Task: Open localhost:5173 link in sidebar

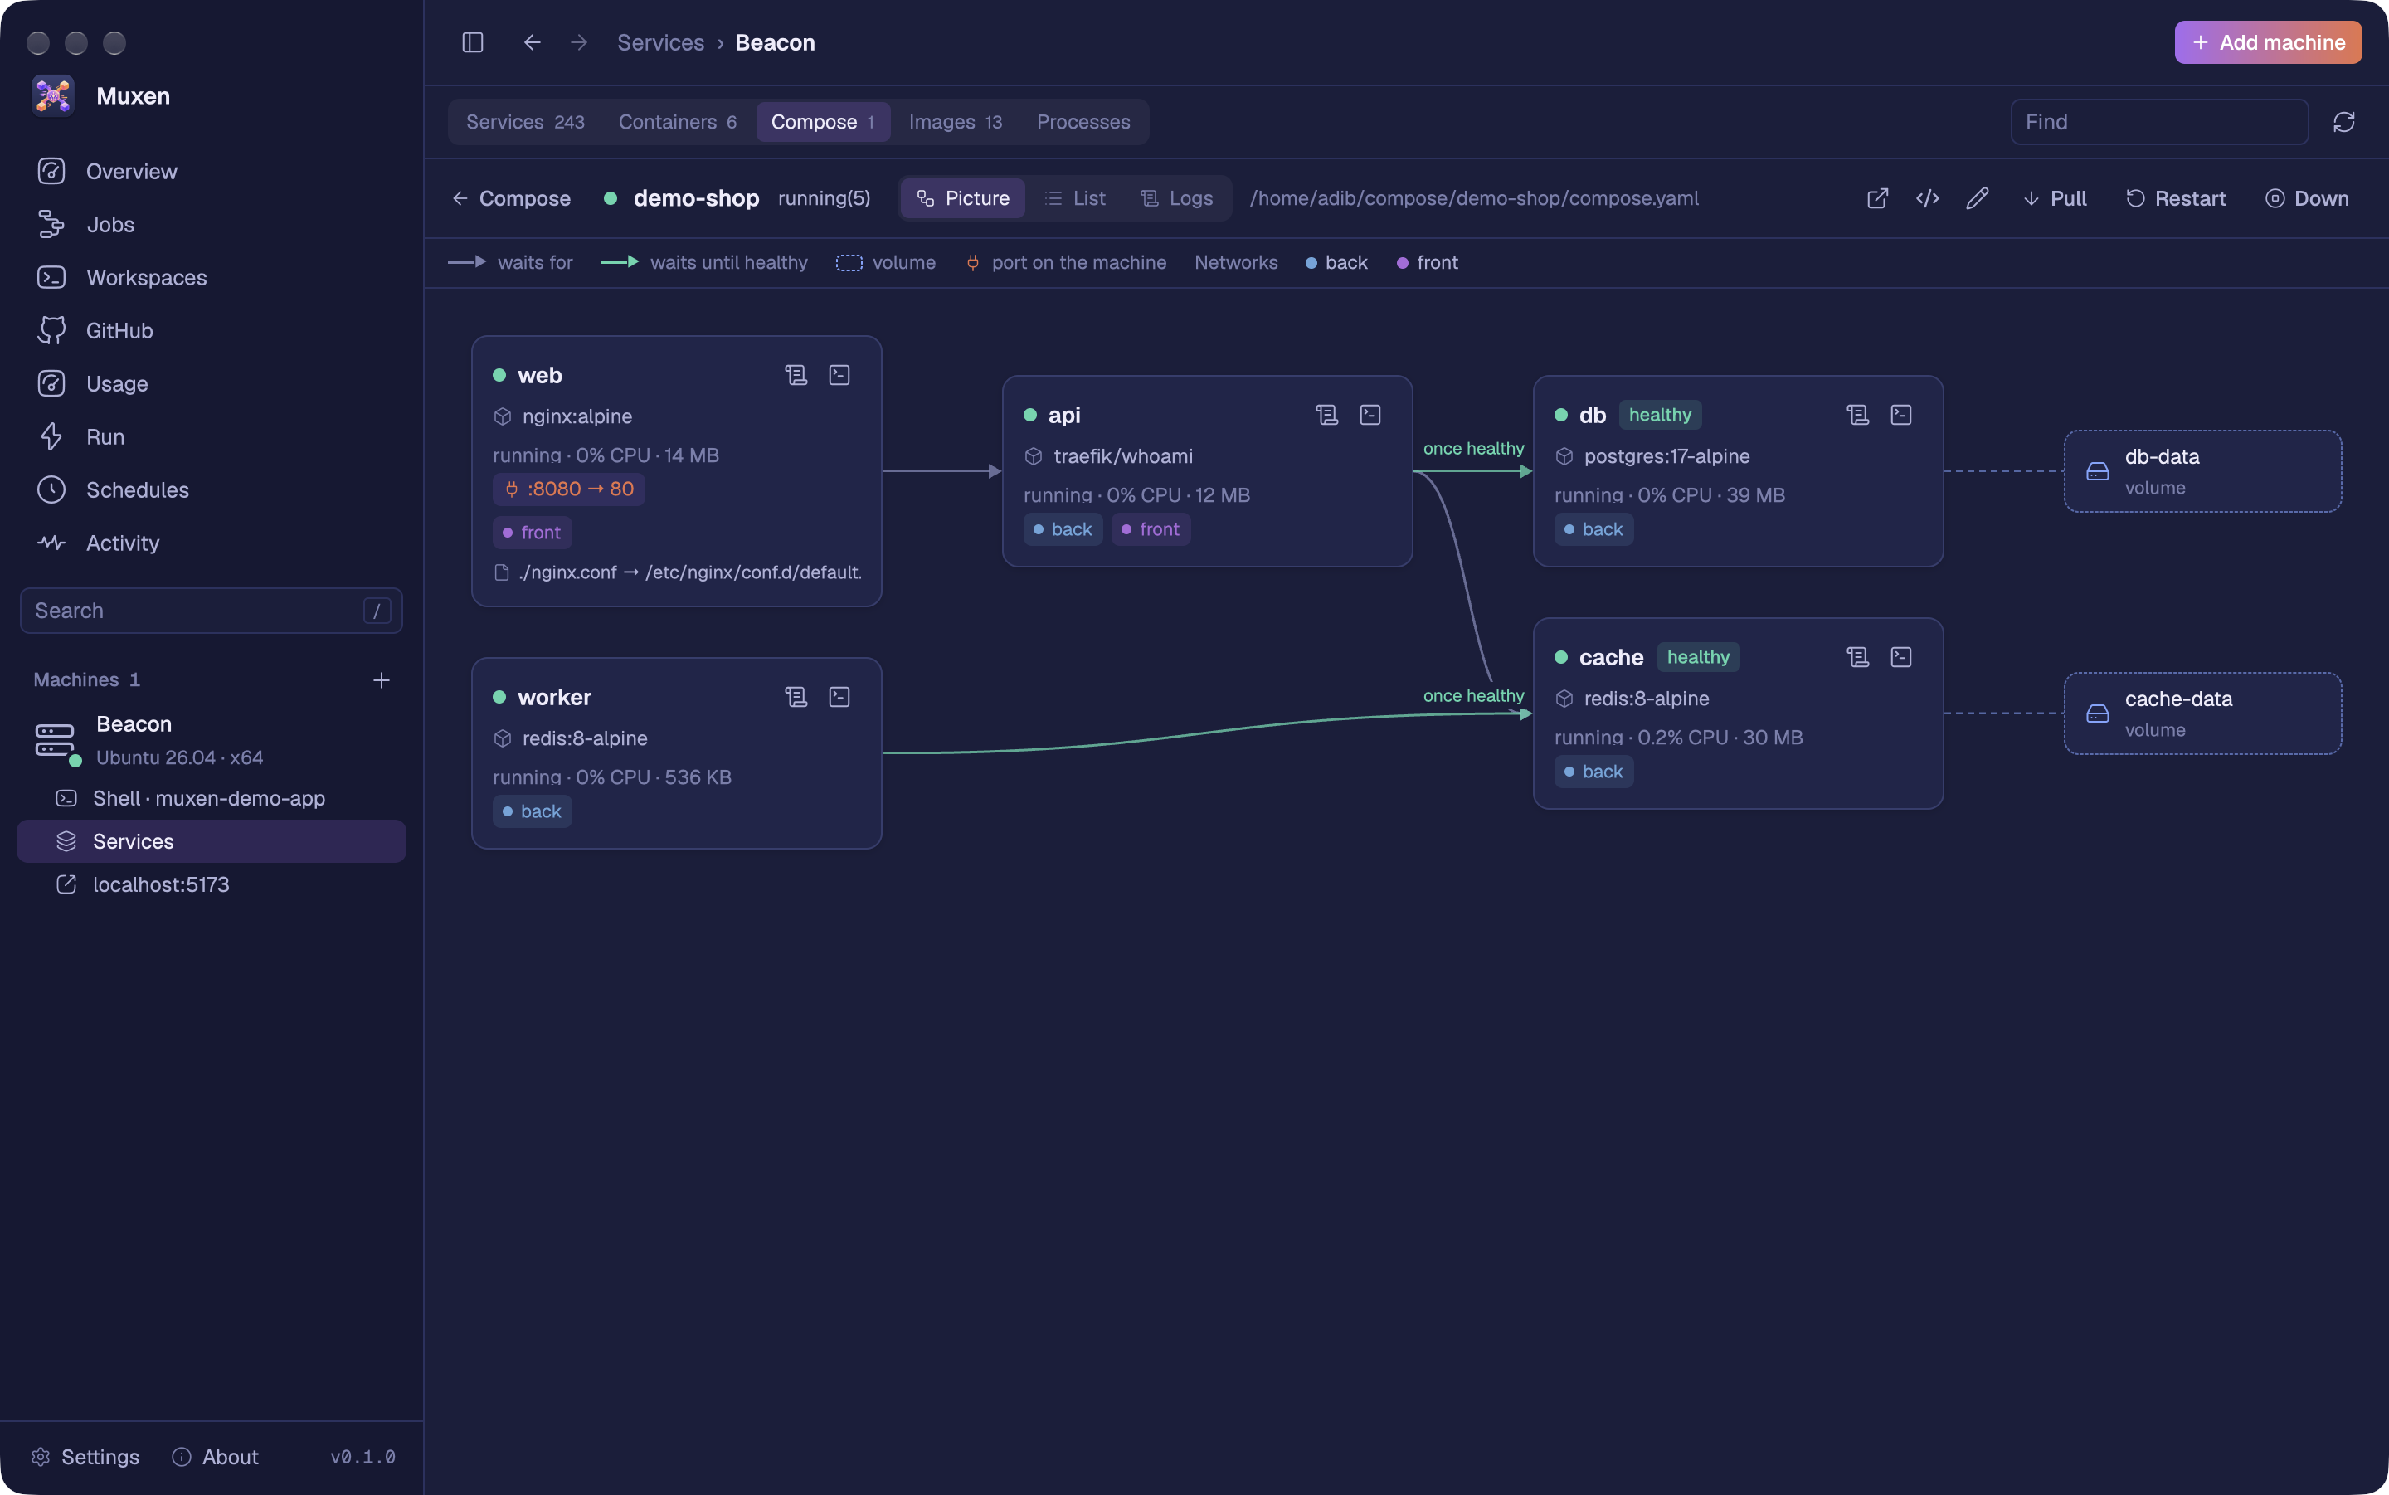Action: [211, 884]
